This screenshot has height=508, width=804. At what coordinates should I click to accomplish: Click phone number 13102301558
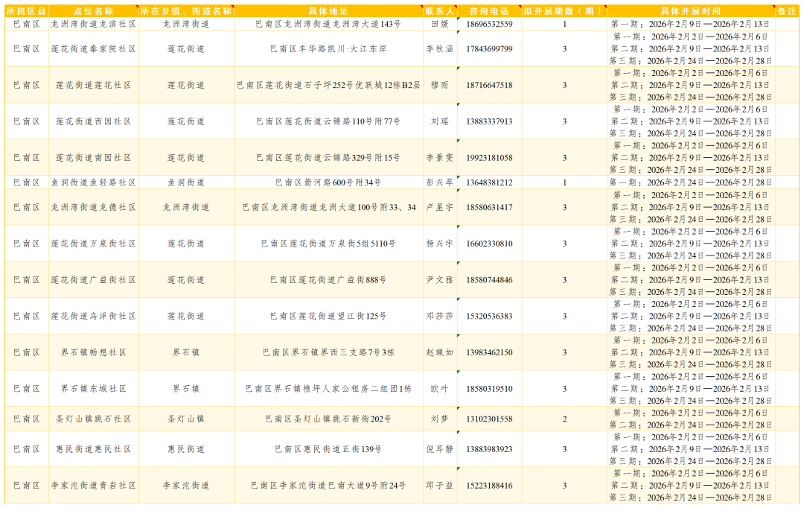(x=489, y=419)
